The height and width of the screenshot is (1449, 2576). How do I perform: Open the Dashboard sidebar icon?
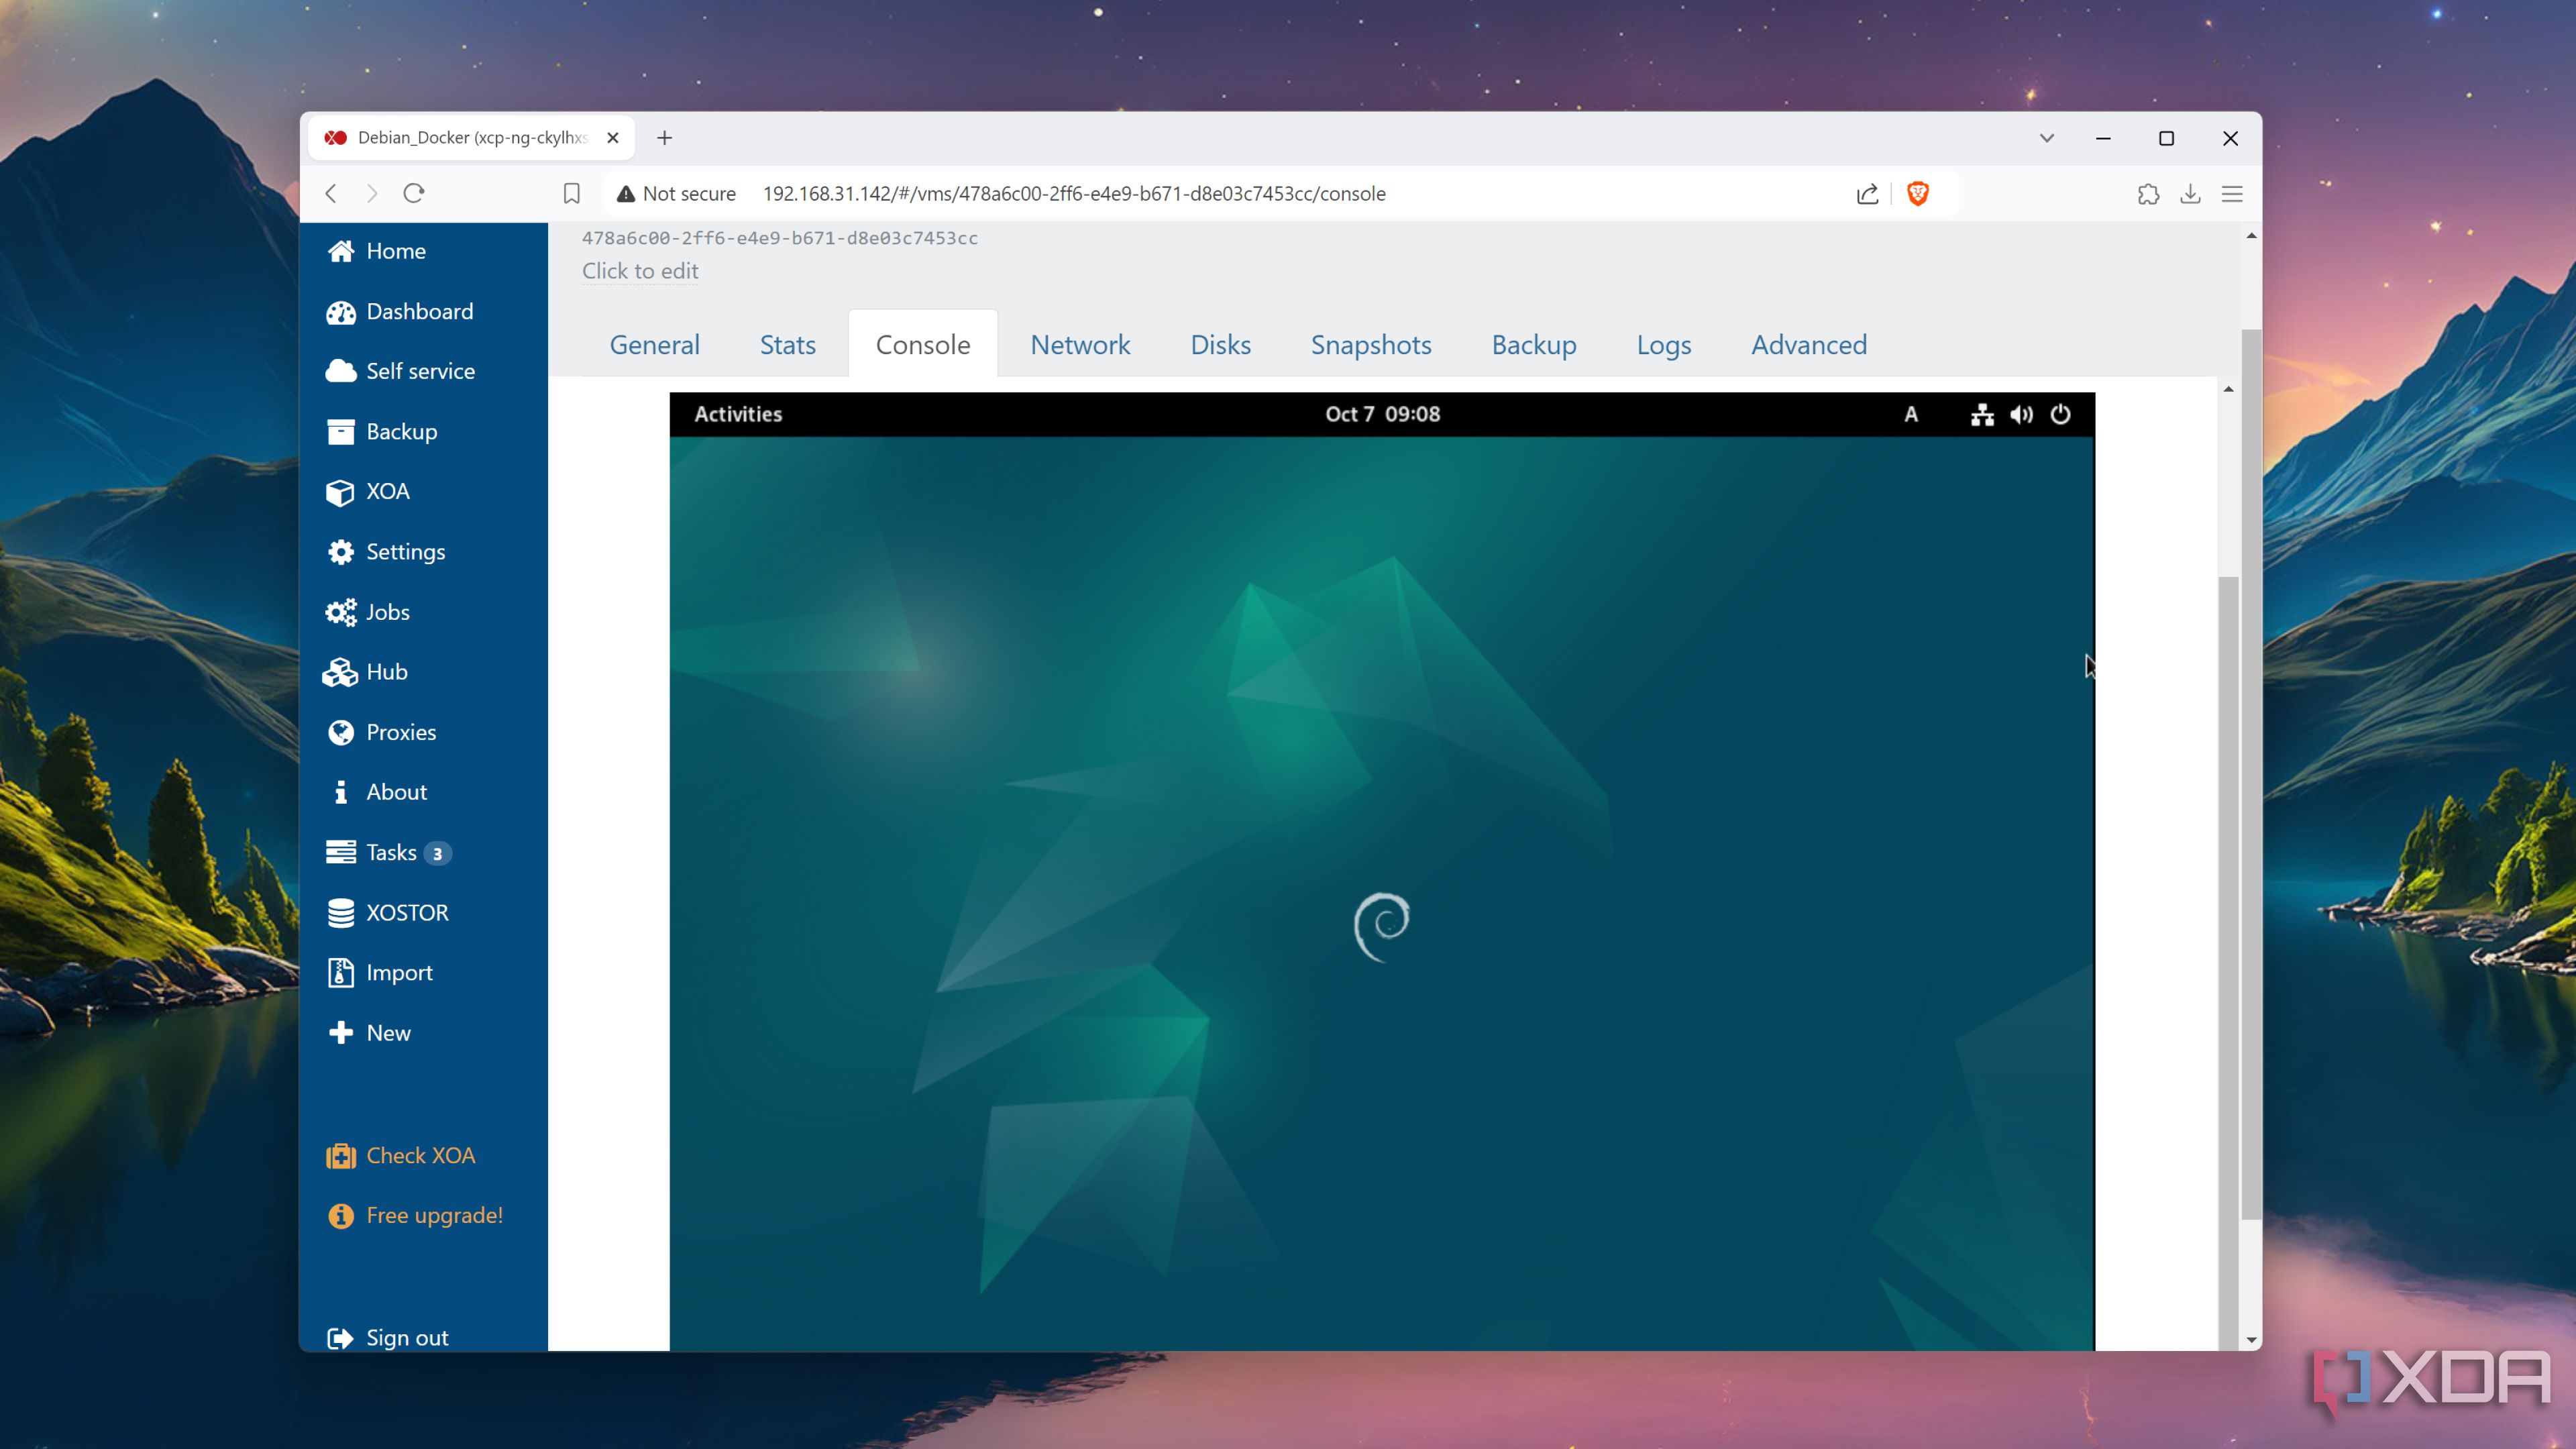tap(340, 312)
